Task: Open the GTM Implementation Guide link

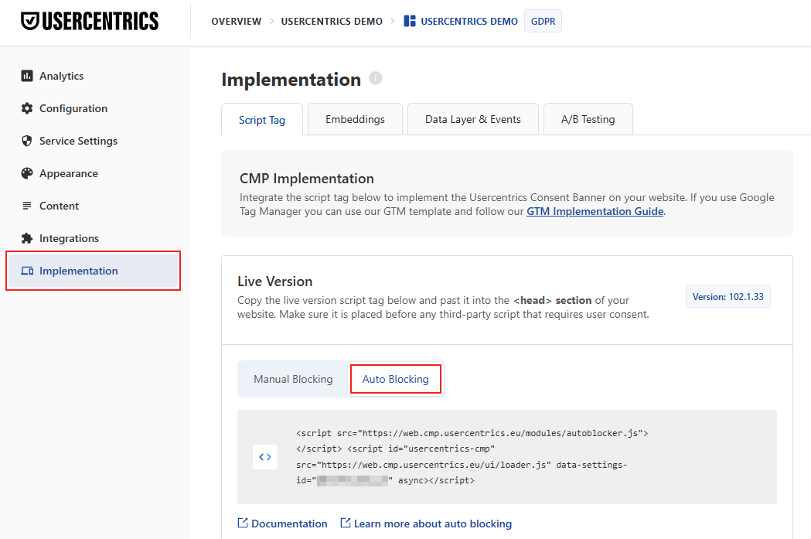Action: (x=595, y=212)
